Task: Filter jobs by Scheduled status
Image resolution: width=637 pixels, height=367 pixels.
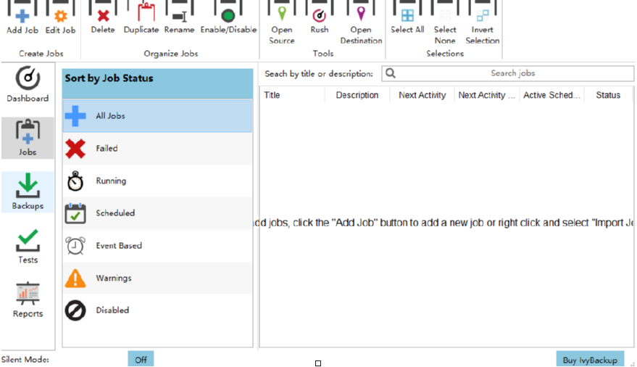Action: click(157, 213)
